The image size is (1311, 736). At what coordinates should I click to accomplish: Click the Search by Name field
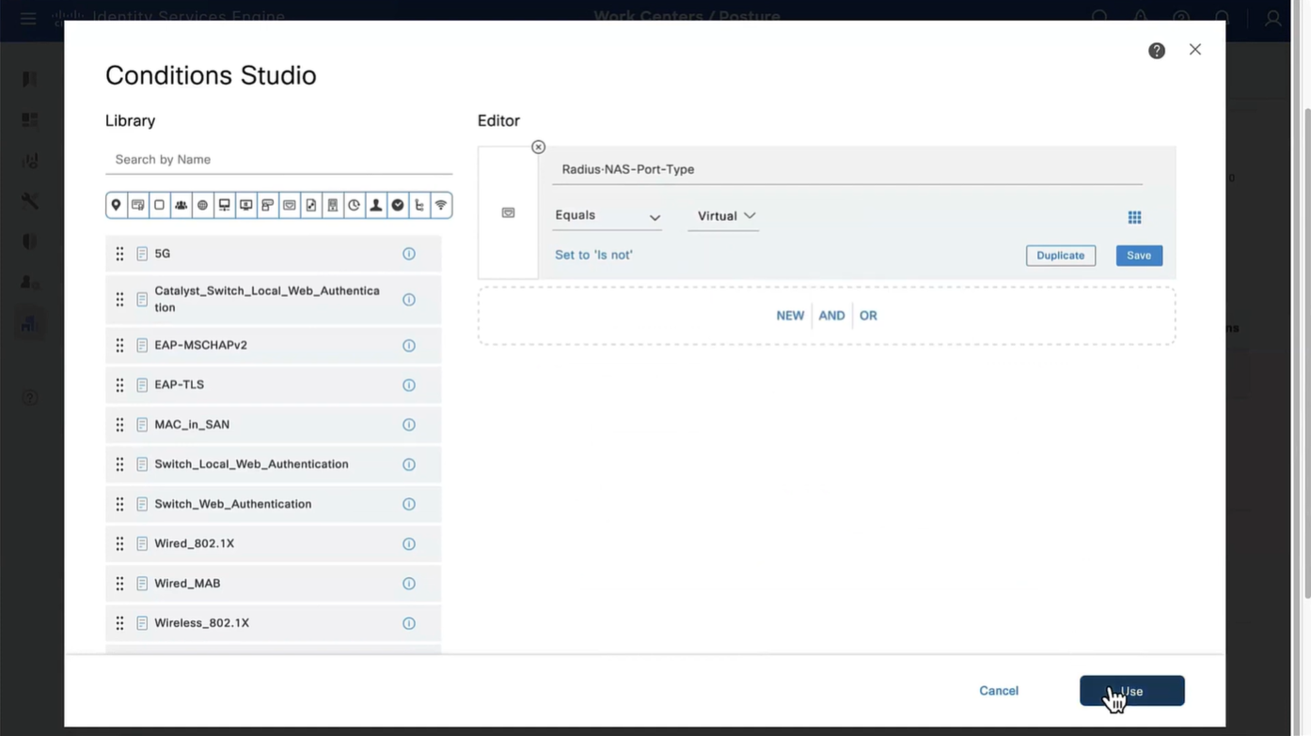pyautogui.click(x=278, y=160)
